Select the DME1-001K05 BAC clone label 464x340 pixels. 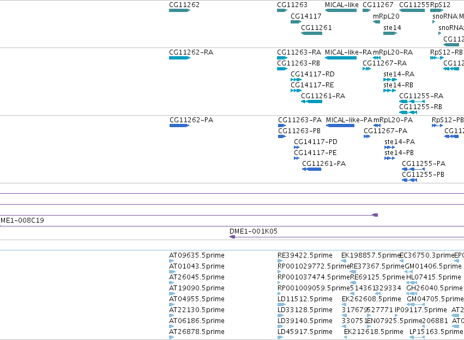[x=254, y=231]
